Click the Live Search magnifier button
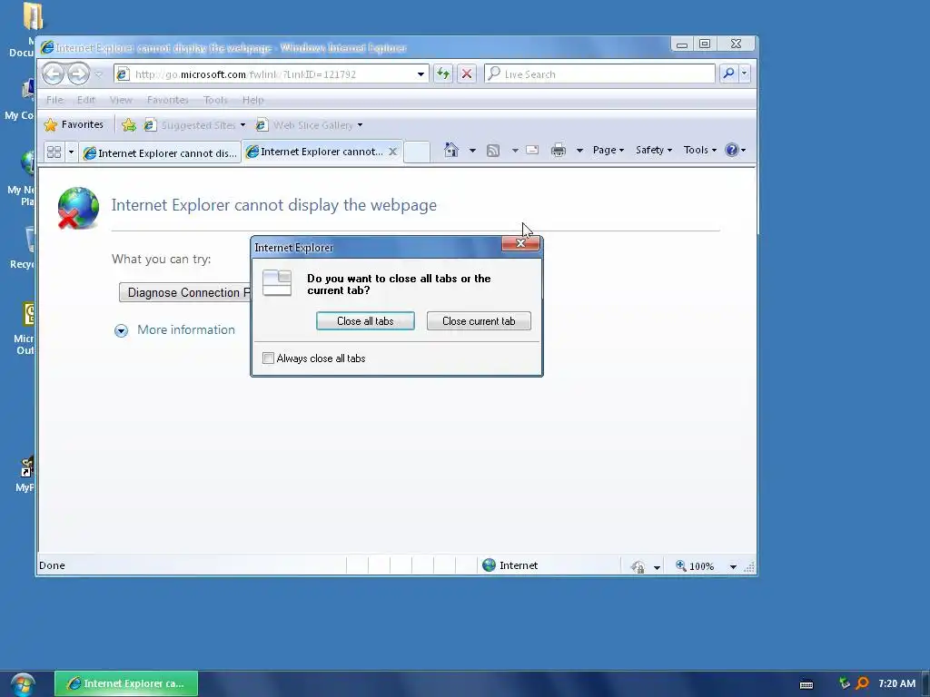 pos(729,74)
